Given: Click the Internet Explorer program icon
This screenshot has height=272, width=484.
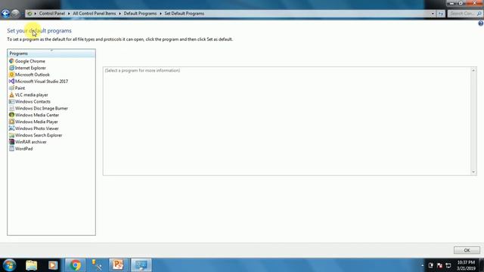Looking at the screenshot, I should click(11, 68).
